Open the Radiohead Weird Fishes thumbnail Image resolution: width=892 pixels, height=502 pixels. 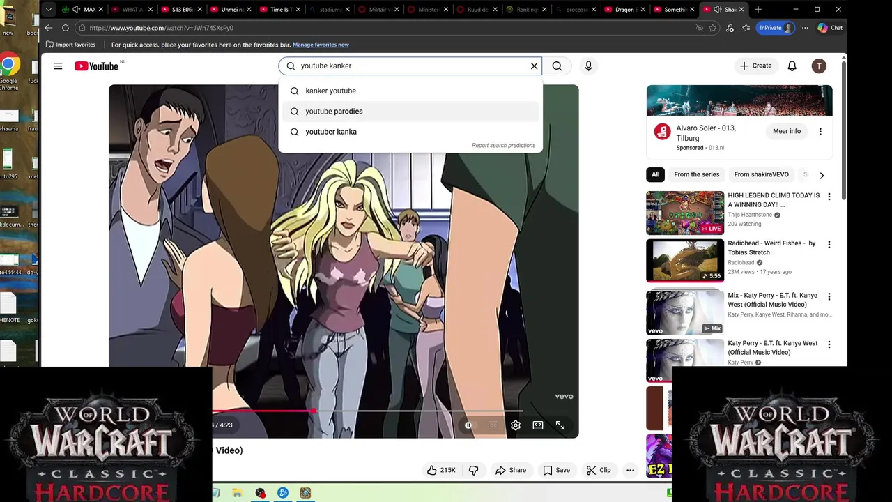[685, 261]
